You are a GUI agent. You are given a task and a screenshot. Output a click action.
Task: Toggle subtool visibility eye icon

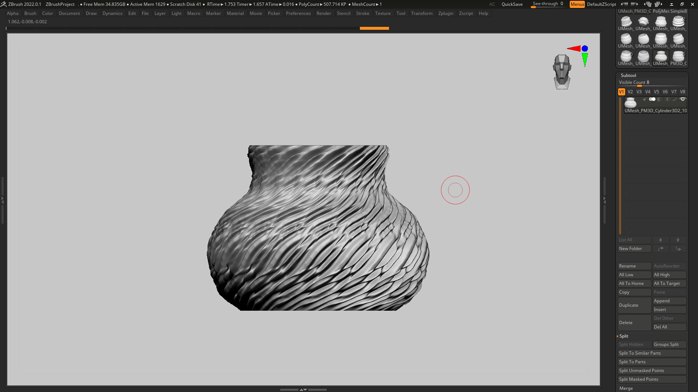coord(683,99)
